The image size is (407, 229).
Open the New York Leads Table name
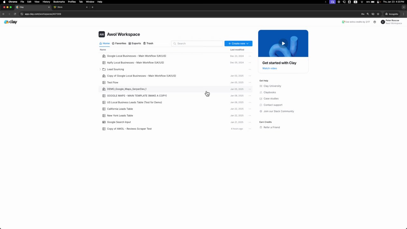tap(120, 115)
